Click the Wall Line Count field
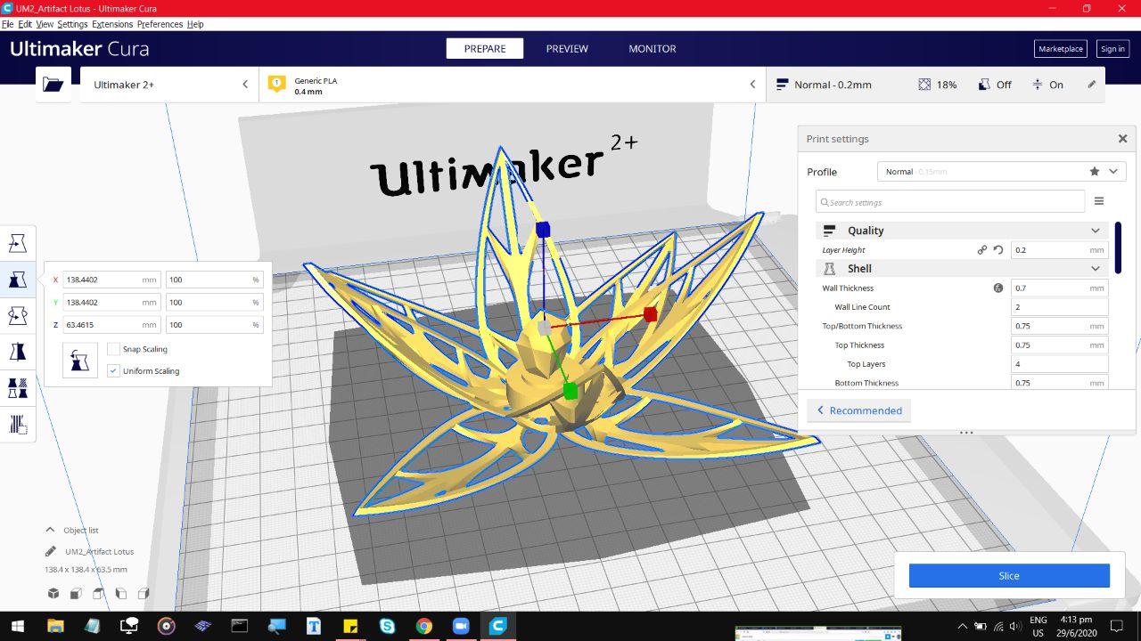 click(x=1060, y=307)
